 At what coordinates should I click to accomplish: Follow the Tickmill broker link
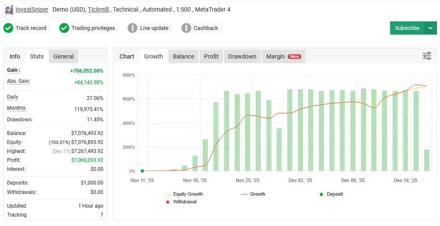(x=98, y=9)
